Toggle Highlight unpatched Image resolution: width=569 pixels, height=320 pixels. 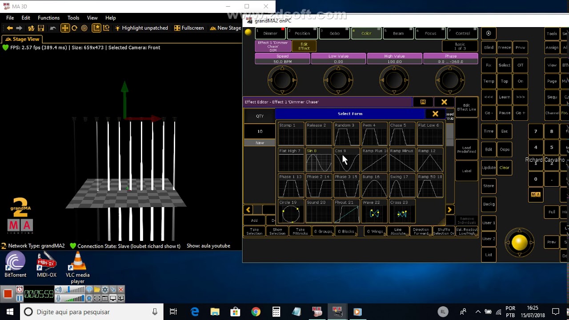(141, 28)
